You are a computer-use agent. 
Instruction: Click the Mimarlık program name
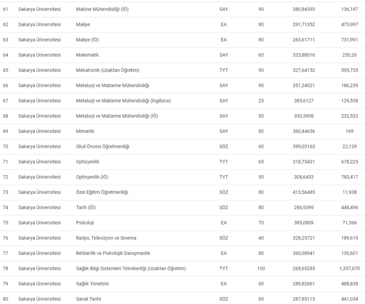click(x=86, y=131)
